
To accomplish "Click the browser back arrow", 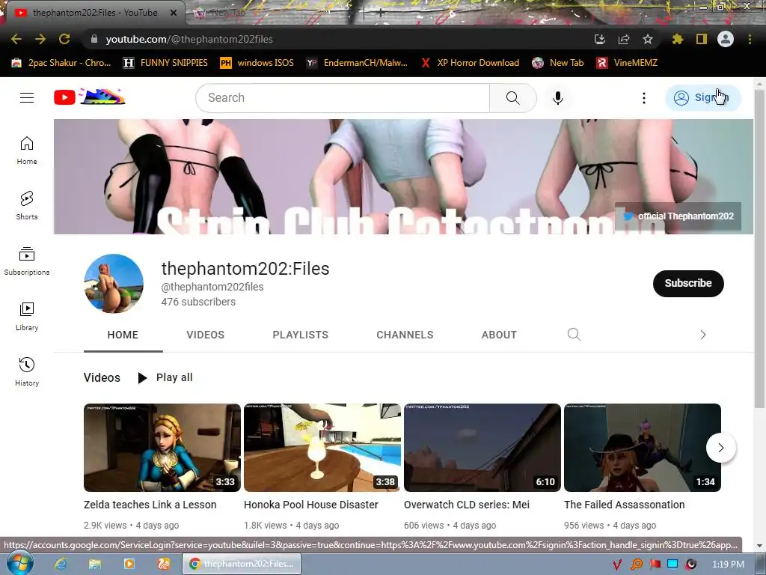I will (16, 39).
